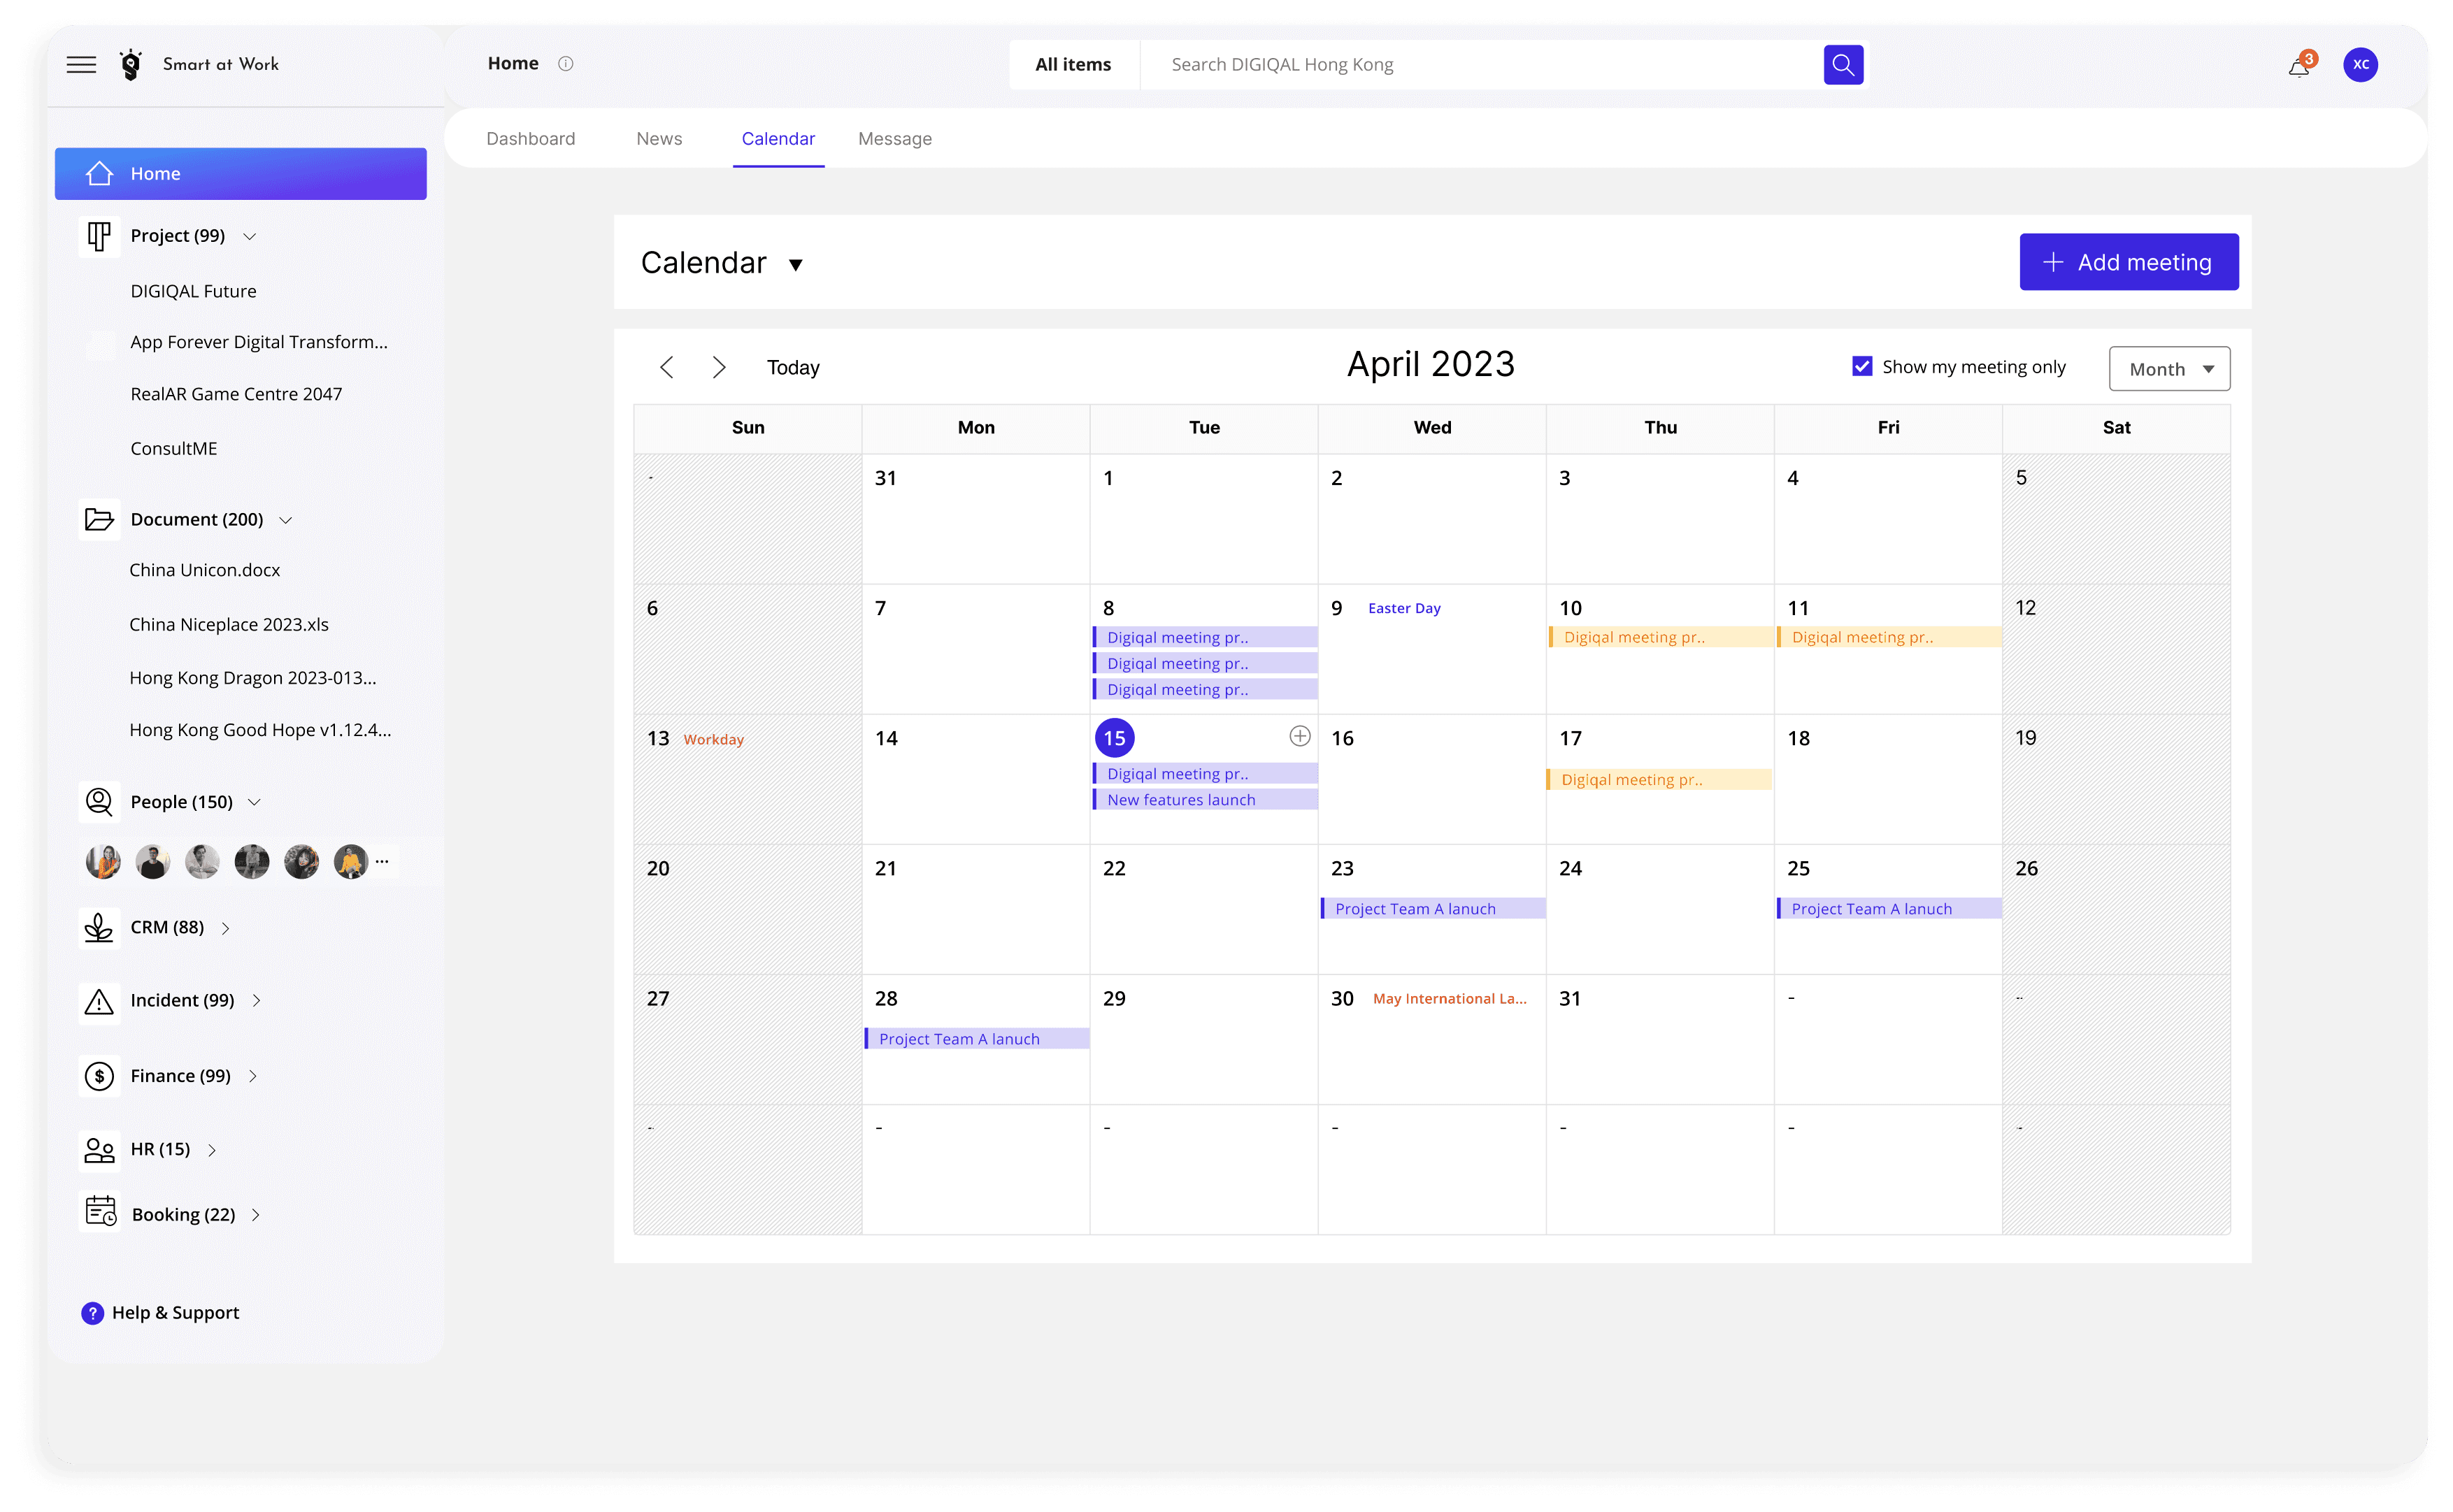Uncheck Show my meeting only checkbox
This screenshot has width=2453, height=1512.
tap(1862, 367)
